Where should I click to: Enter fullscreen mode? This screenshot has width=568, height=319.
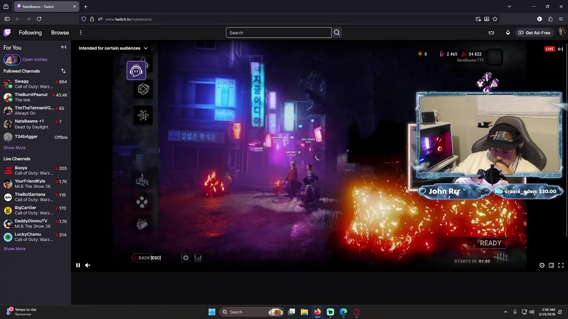point(561,265)
